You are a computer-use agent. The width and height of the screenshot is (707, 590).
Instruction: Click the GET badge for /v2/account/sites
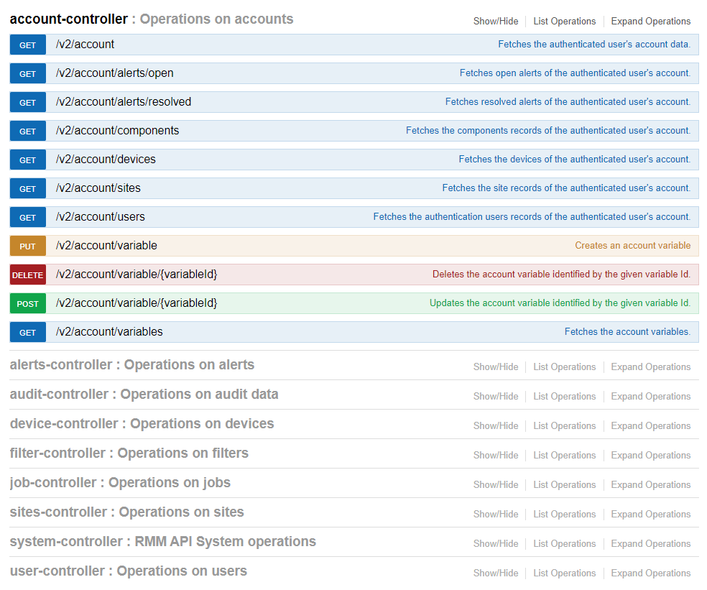click(x=27, y=188)
